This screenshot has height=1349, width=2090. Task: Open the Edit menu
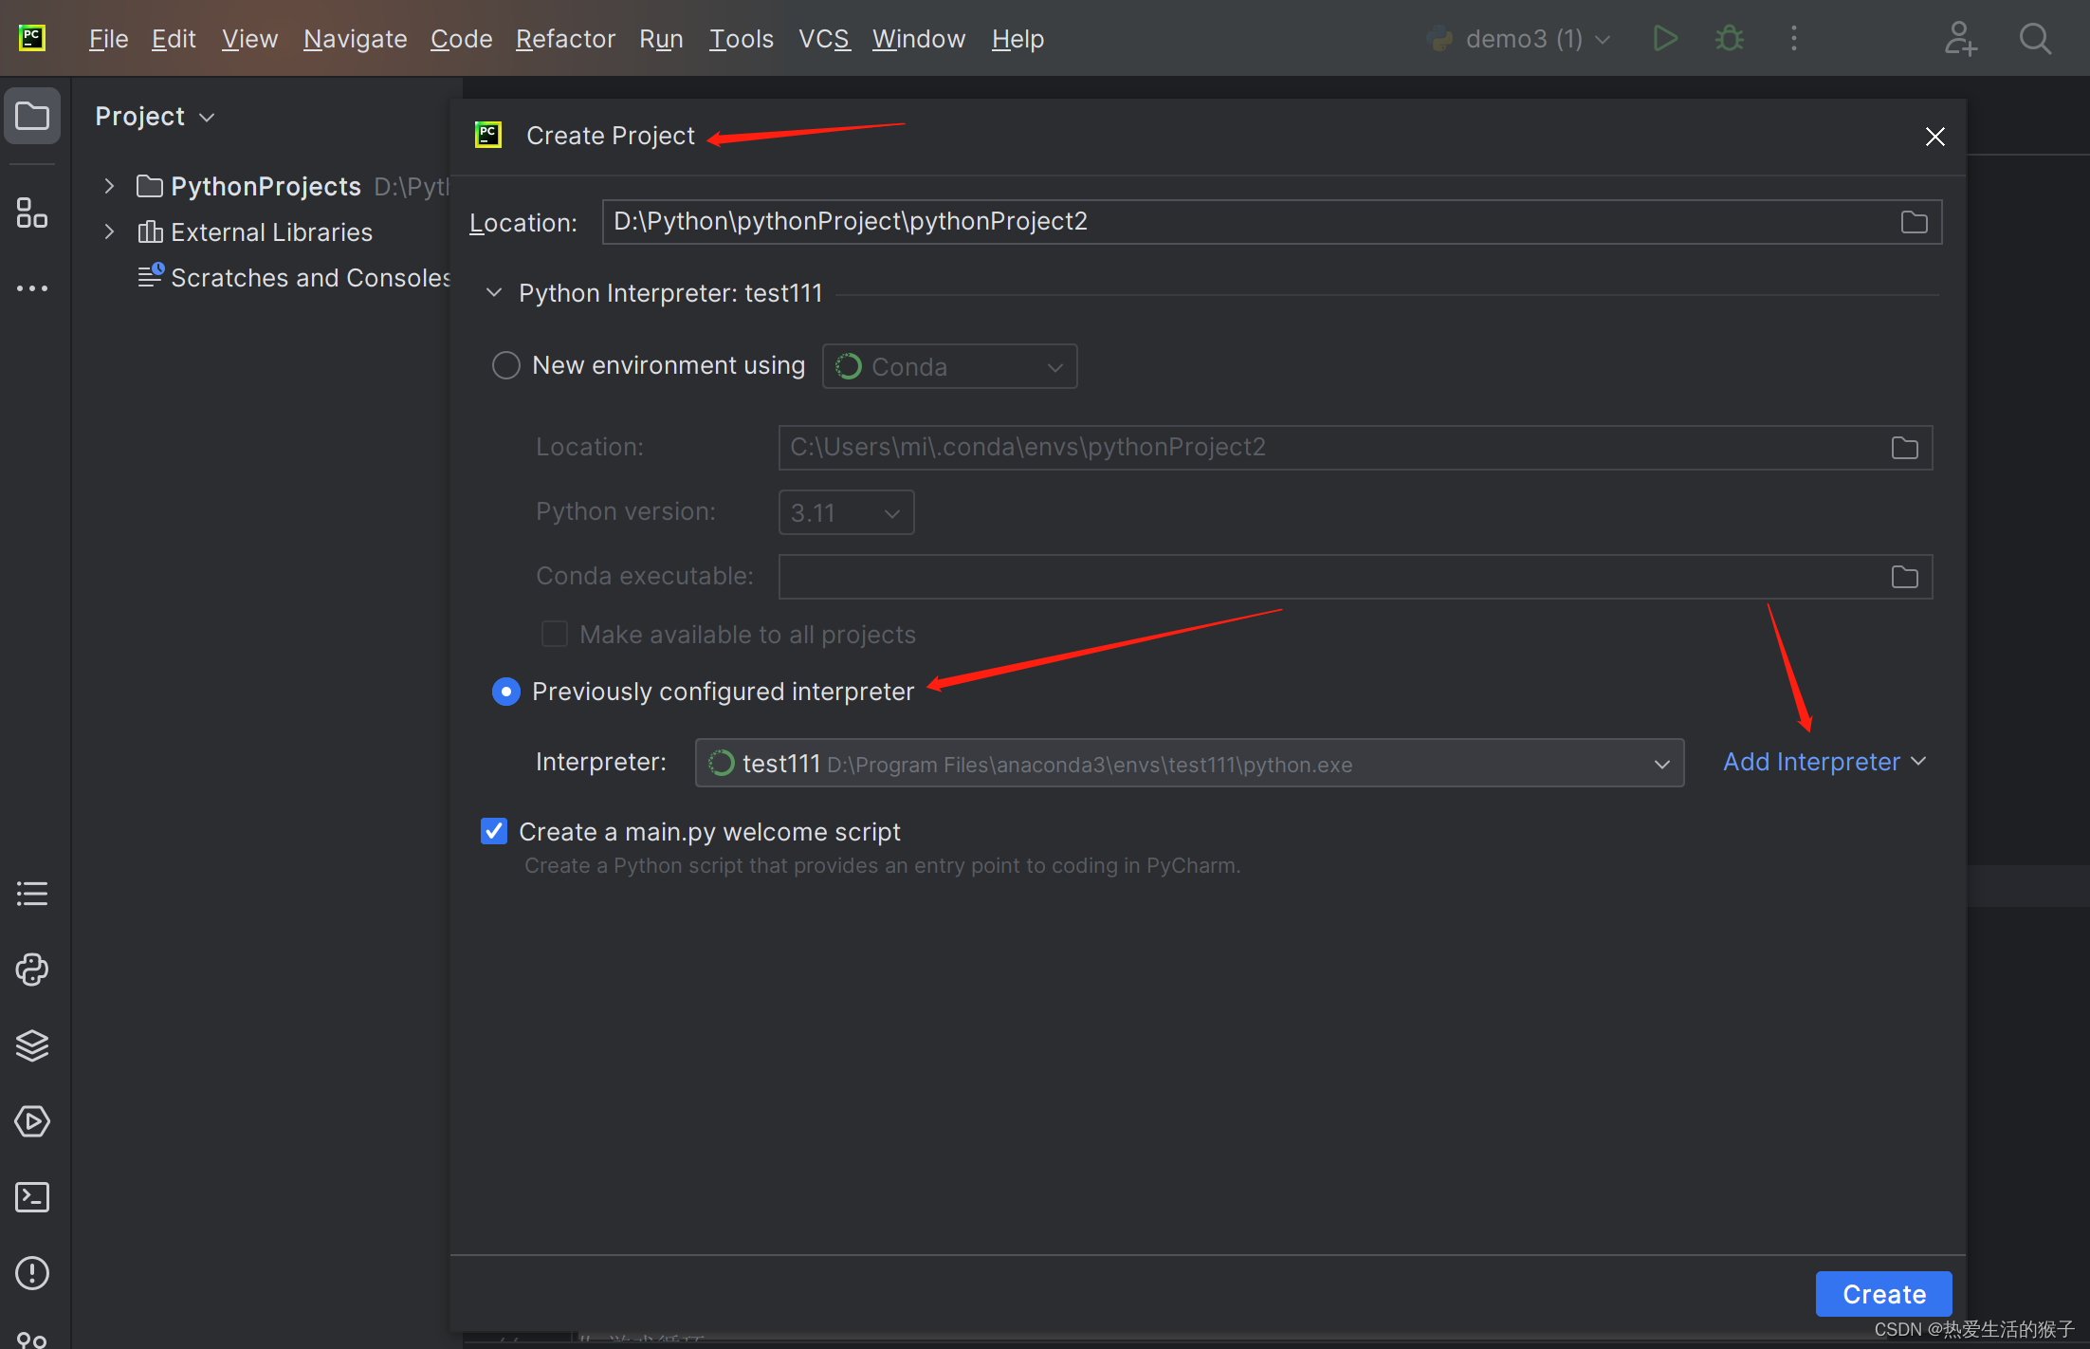pos(174,39)
